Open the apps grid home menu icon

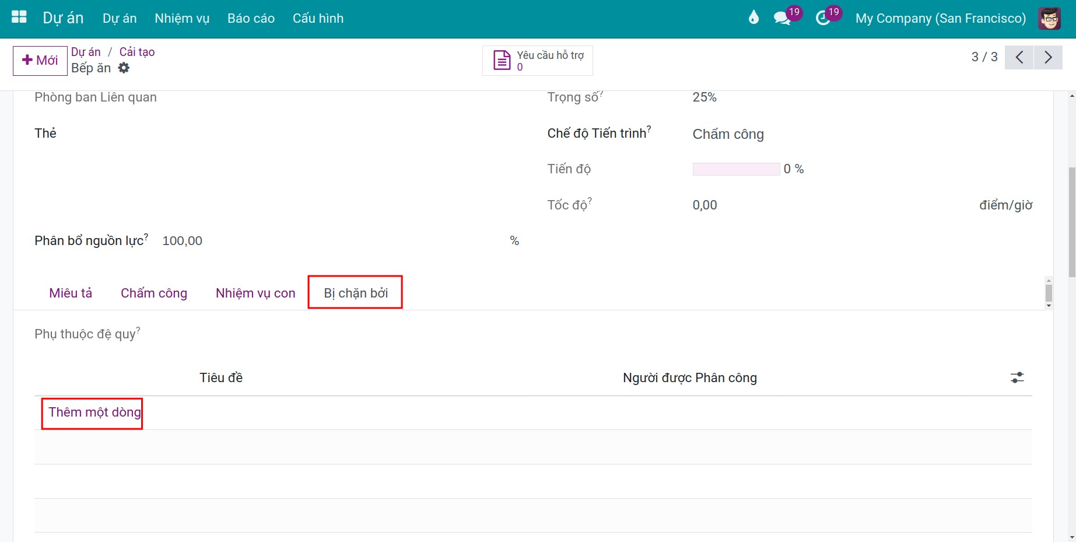(x=19, y=17)
